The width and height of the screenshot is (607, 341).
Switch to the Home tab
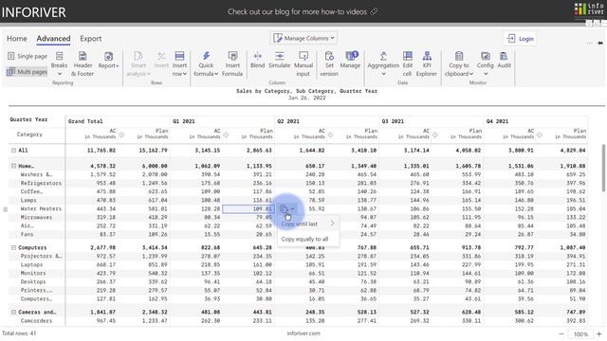tap(17, 38)
